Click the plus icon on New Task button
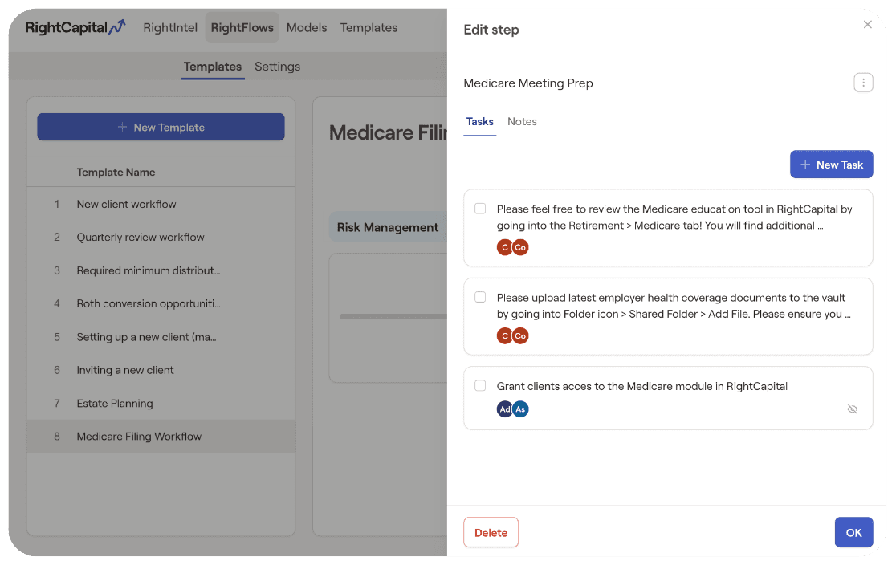 804,165
